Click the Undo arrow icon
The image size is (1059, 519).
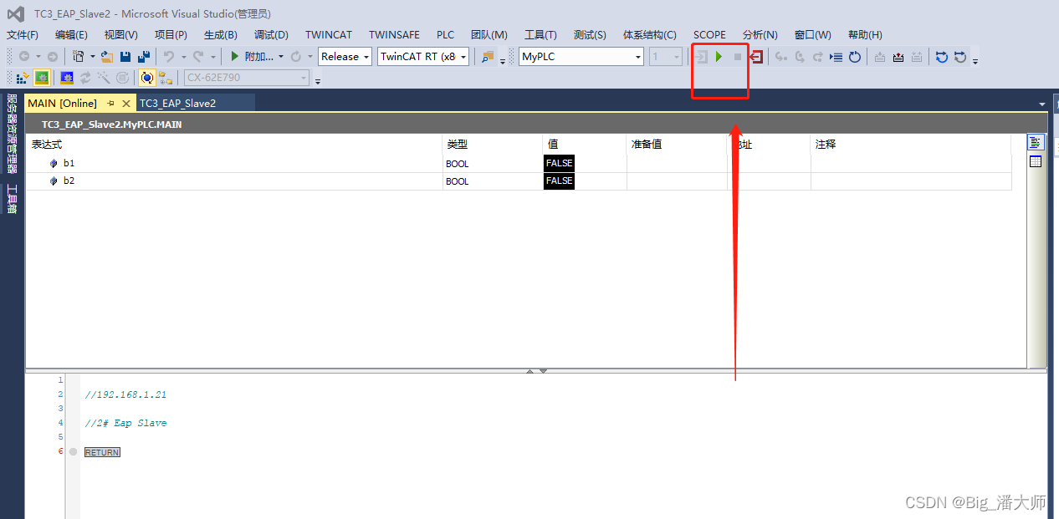169,57
